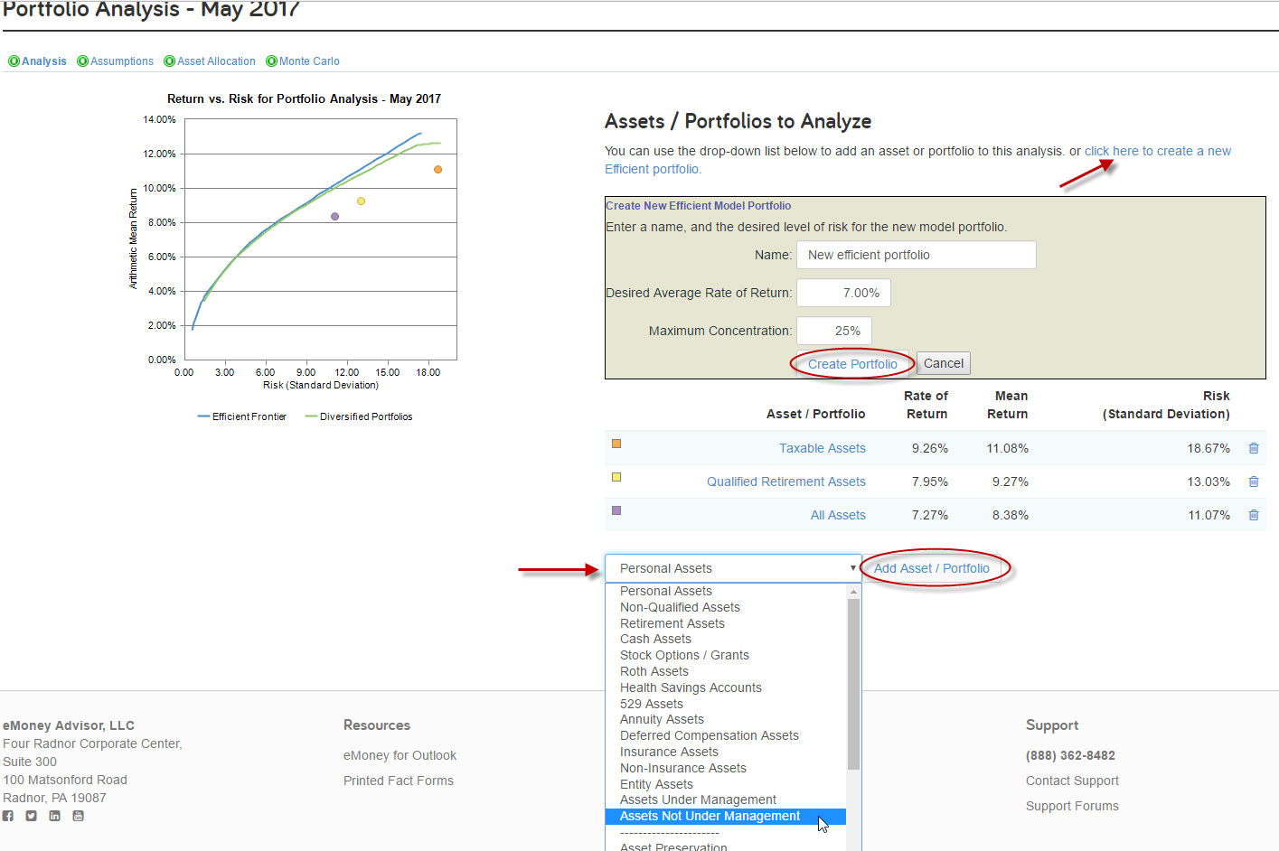This screenshot has width=1279, height=851.
Task: Click the create new Efficient portfolio link
Action: coord(1158,151)
